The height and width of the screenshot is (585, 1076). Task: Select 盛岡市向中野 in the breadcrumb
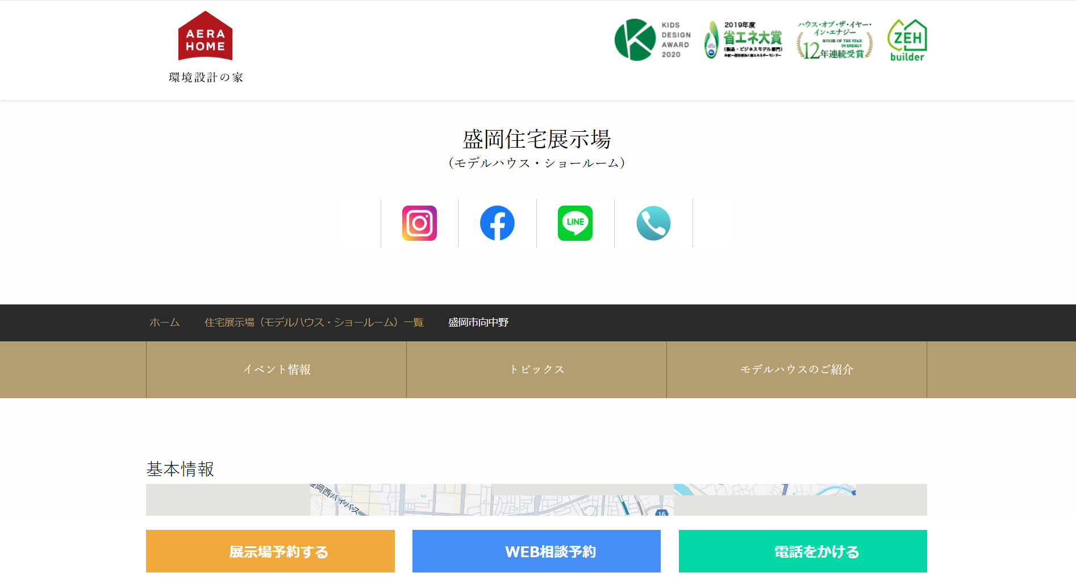coord(478,323)
